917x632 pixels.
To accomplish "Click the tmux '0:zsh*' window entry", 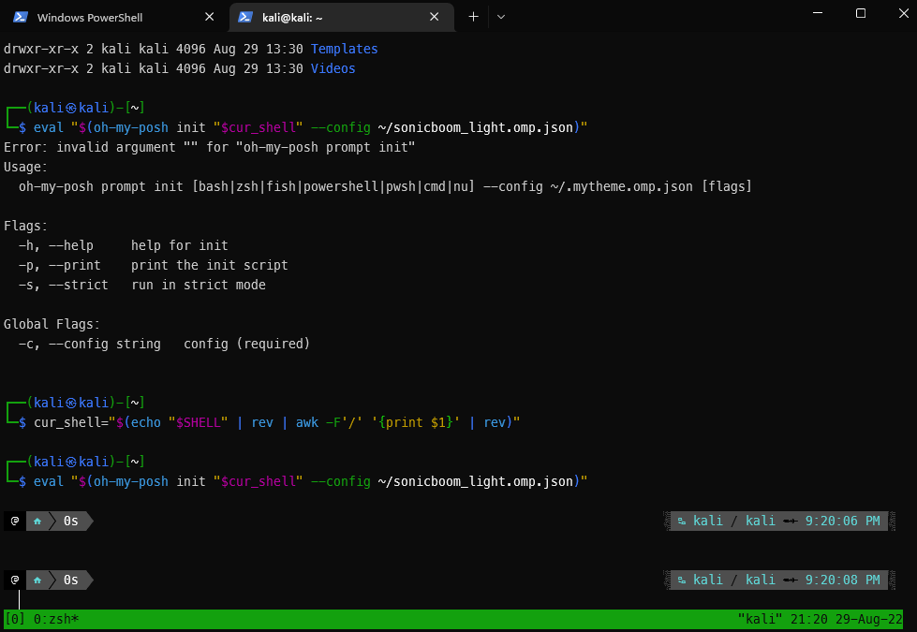I will click(x=56, y=619).
